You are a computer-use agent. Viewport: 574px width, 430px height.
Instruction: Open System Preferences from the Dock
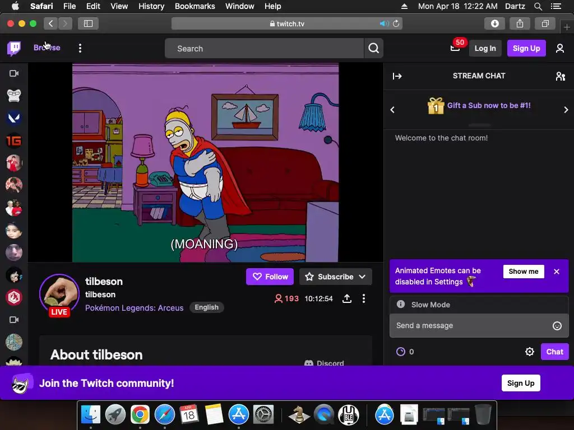(263, 415)
